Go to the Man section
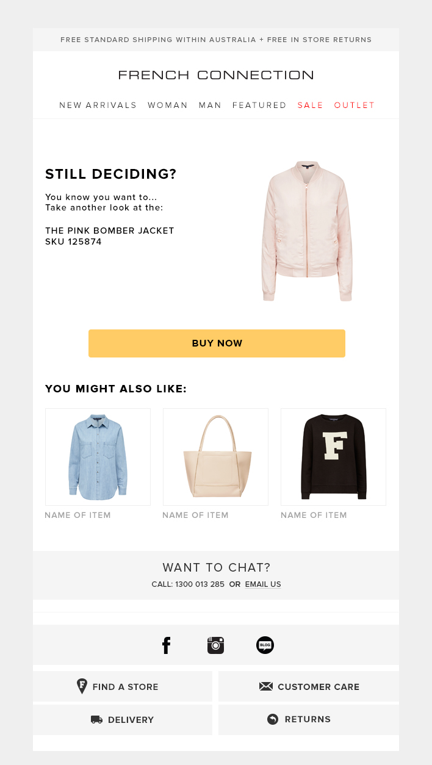The width and height of the screenshot is (432, 765). click(x=210, y=106)
